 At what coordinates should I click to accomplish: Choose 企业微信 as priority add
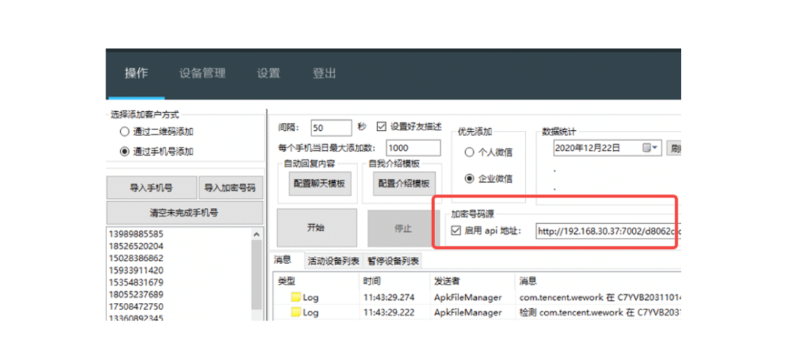click(469, 179)
